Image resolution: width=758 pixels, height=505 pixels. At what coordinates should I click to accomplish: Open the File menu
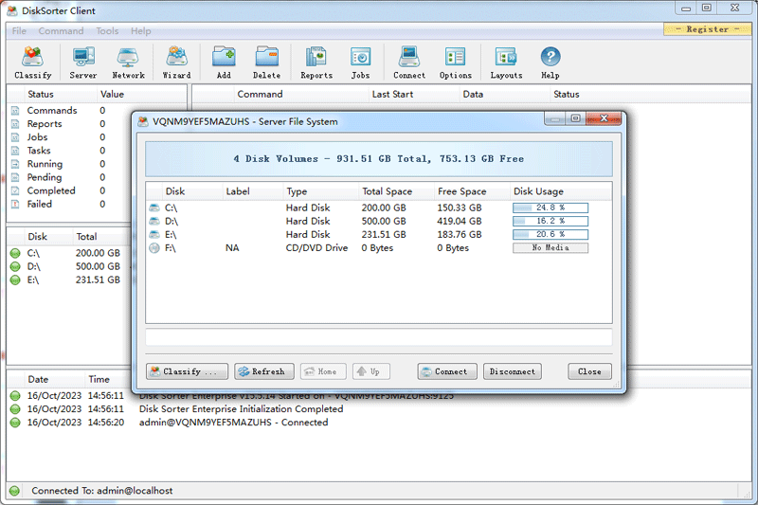pyautogui.click(x=19, y=31)
